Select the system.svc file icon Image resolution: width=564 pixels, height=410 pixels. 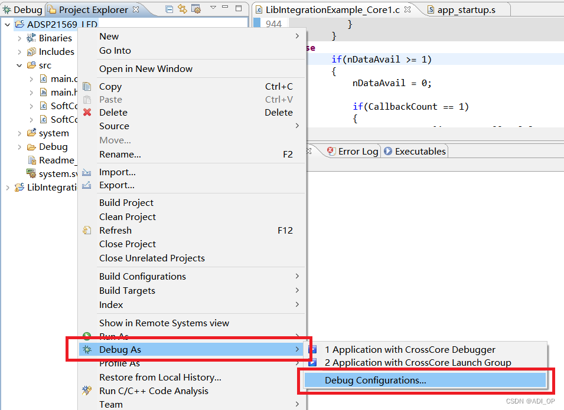click(x=32, y=173)
